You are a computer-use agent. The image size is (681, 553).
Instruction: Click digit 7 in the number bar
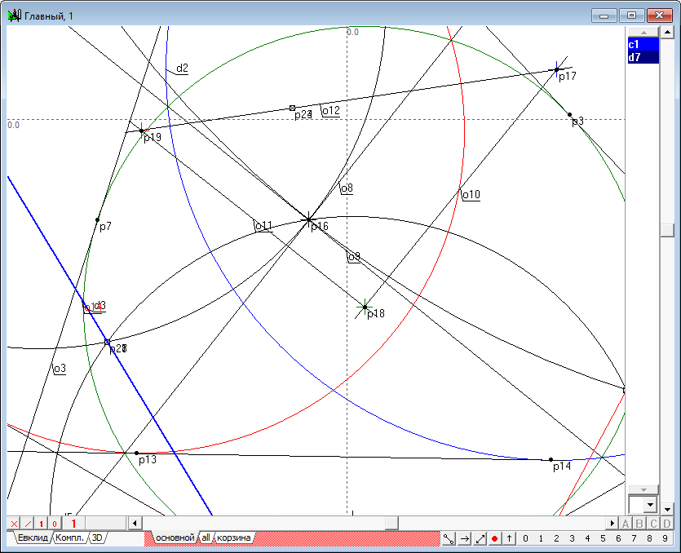point(634,538)
